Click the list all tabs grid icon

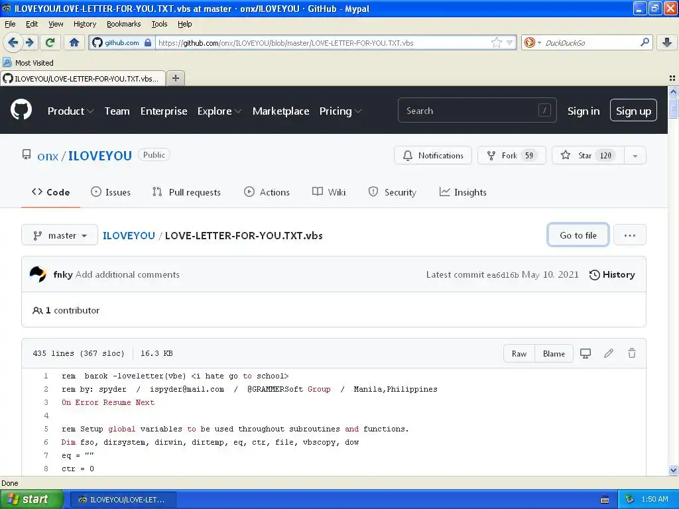click(x=672, y=78)
